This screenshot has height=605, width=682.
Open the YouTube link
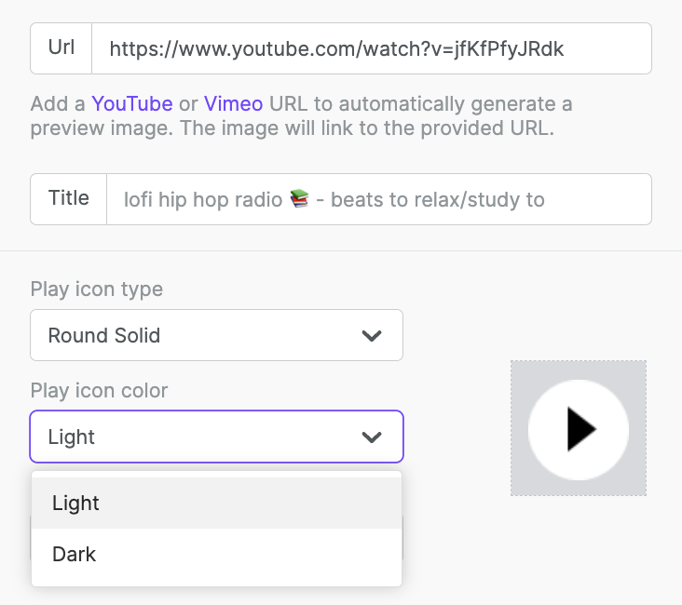click(x=132, y=104)
